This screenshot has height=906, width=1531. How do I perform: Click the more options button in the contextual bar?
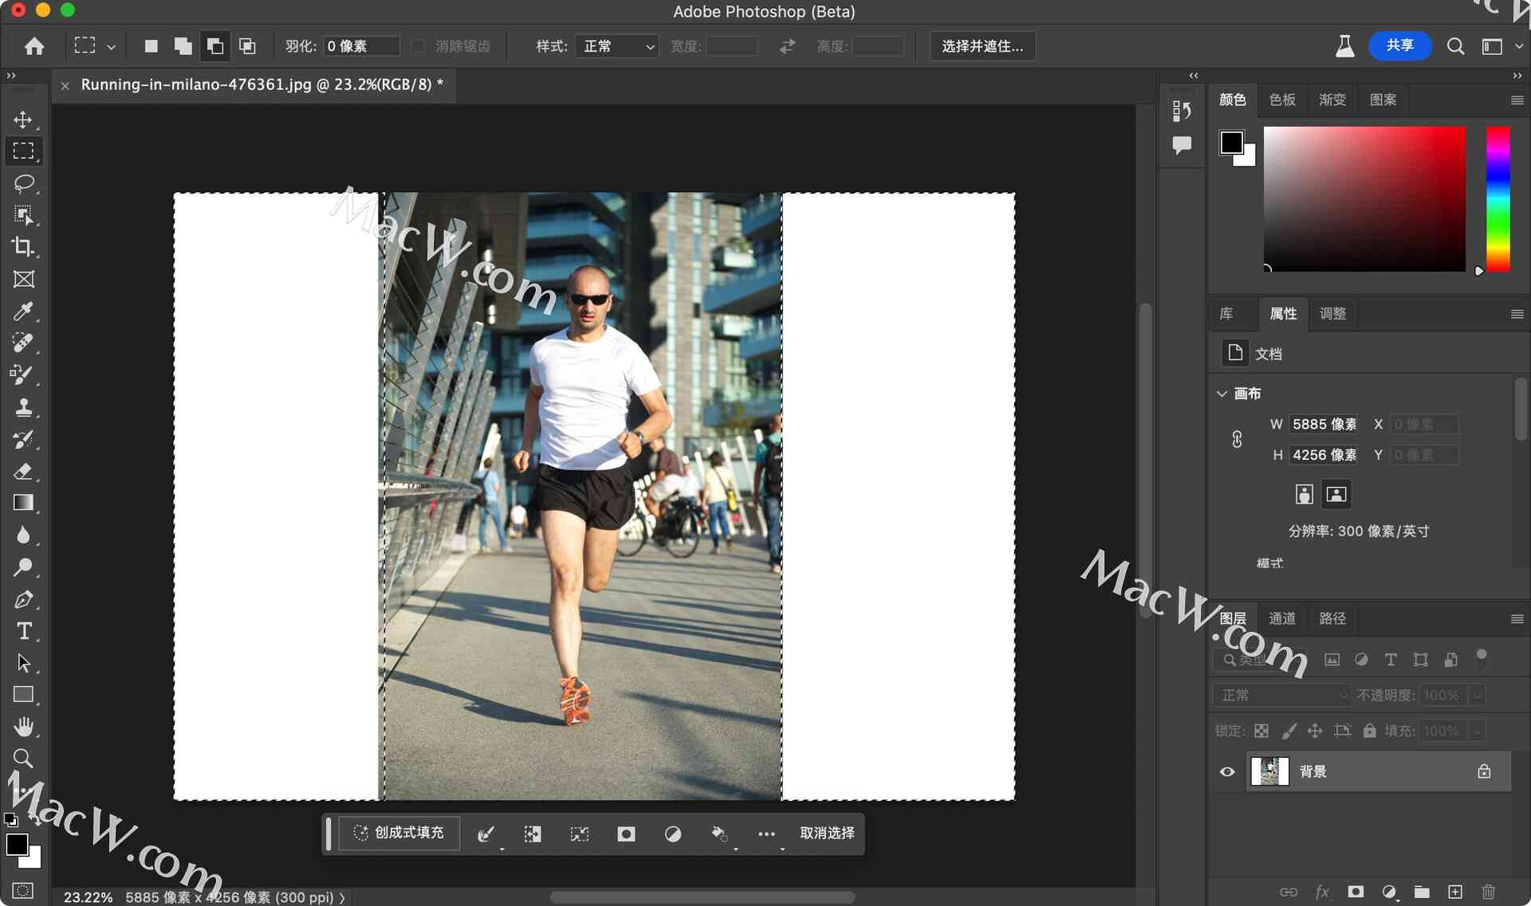pyautogui.click(x=766, y=834)
